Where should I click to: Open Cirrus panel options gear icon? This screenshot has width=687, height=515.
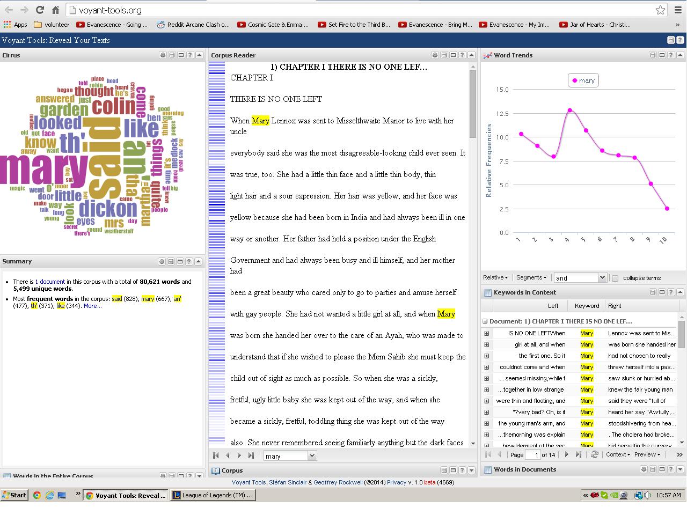tap(163, 55)
